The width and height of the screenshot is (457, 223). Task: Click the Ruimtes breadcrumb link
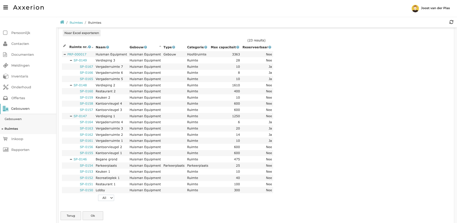point(76,23)
